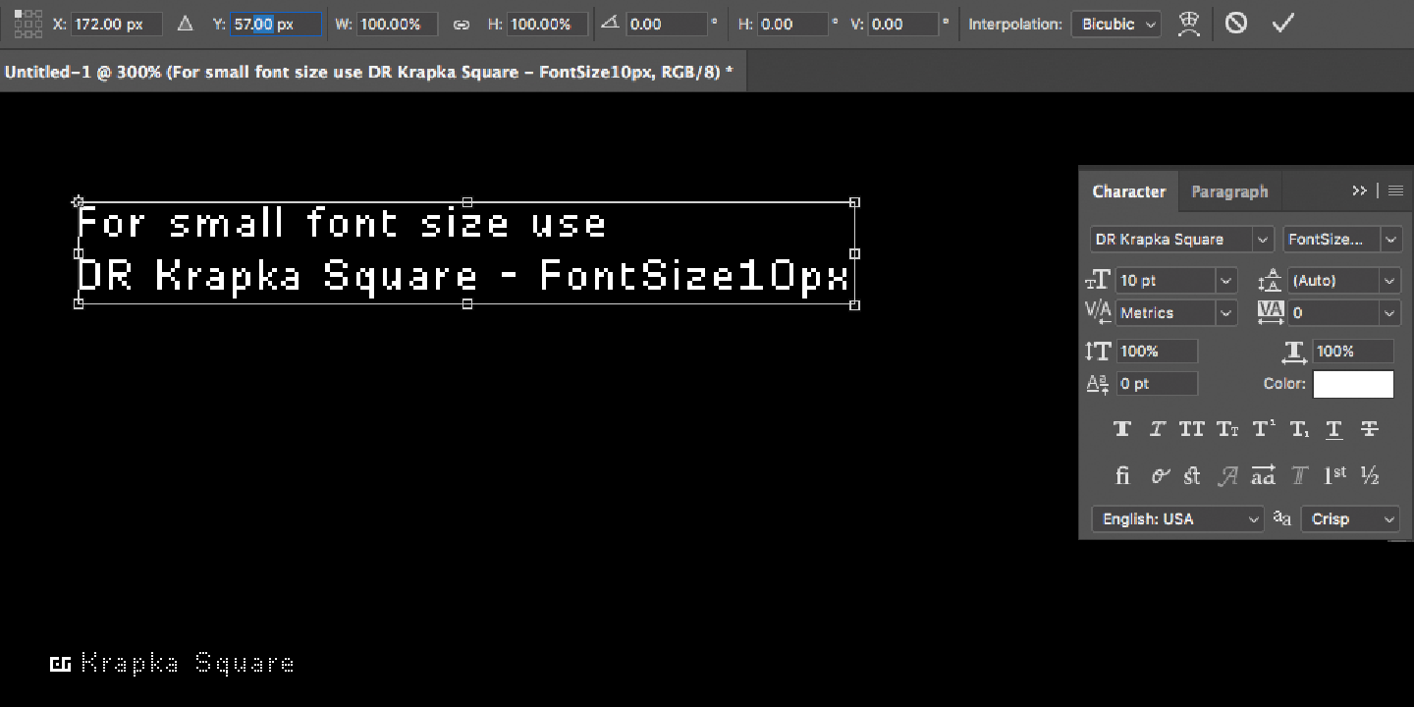Image resolution: width=1414 pixels, height=707 pixels.
Task: Toggle Faux Bold text style
Action: pos(1122,429)
